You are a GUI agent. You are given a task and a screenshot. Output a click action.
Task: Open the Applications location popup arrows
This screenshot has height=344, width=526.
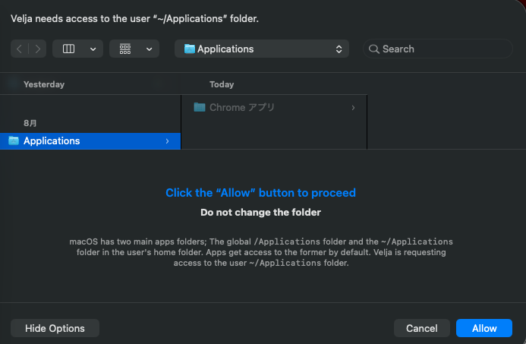[x=339, y=49]
